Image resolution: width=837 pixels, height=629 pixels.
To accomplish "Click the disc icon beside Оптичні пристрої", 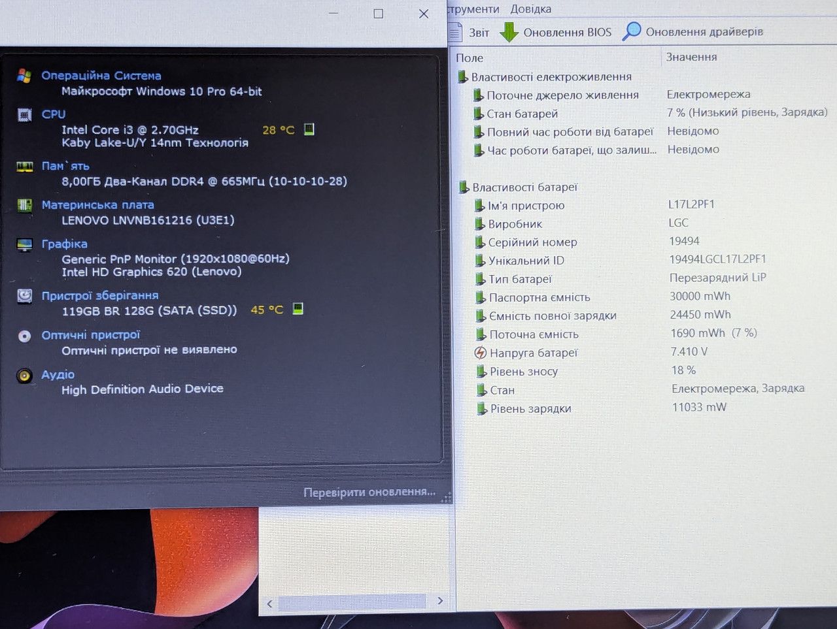I will [24, 336].
